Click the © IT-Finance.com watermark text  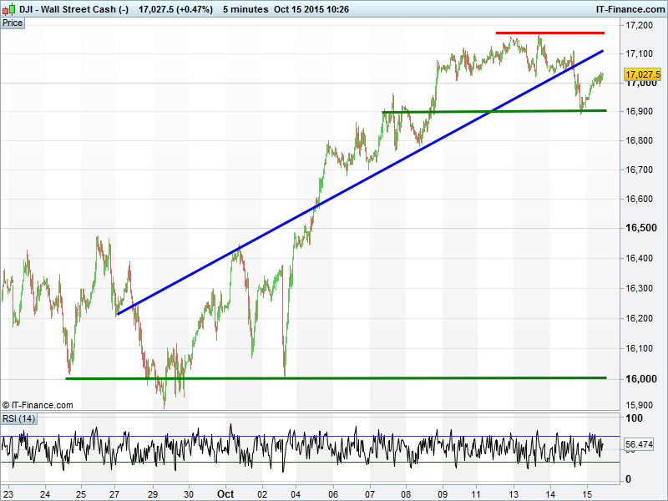click(38, 405)
